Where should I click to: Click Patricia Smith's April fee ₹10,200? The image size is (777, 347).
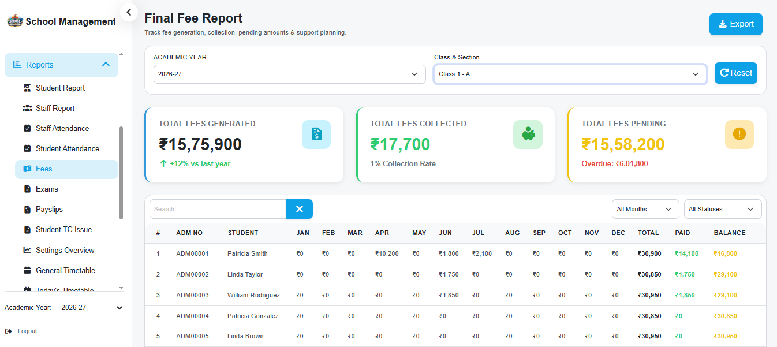tap(387, 253)
